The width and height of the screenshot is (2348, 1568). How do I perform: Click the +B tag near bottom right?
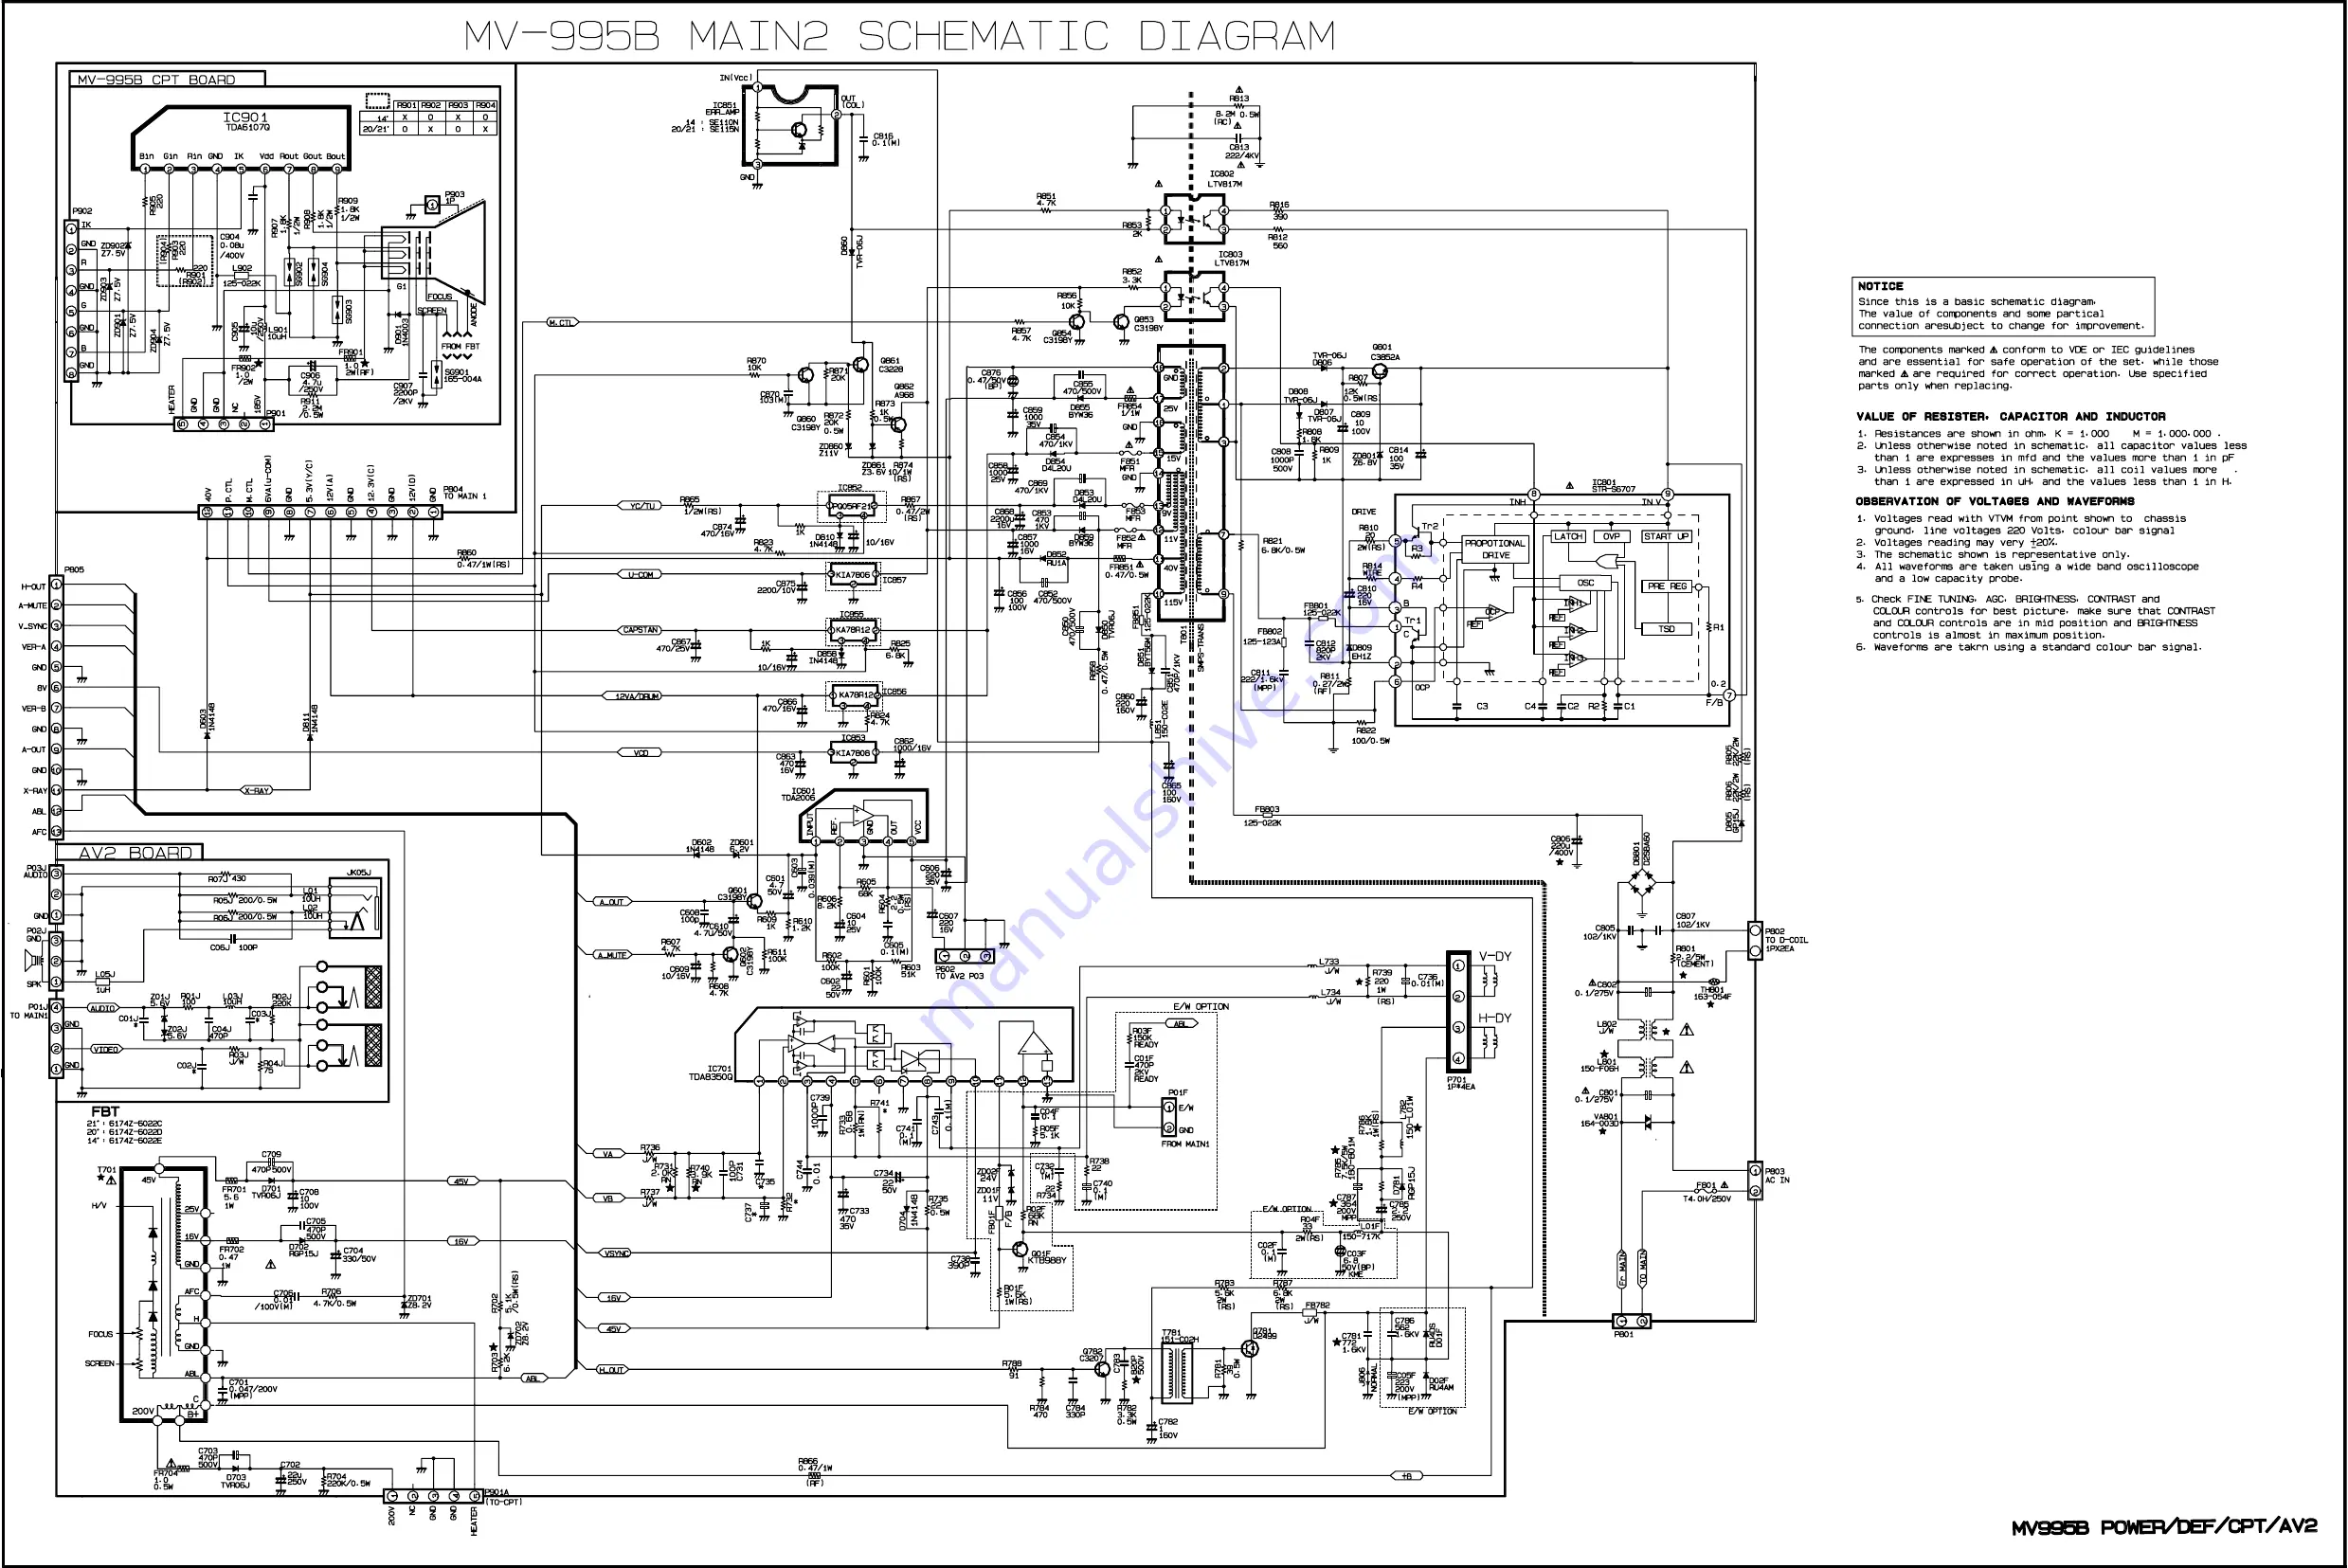tap(1406, 1476)
